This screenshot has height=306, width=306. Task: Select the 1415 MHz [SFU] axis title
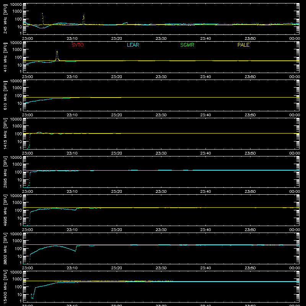5,133
